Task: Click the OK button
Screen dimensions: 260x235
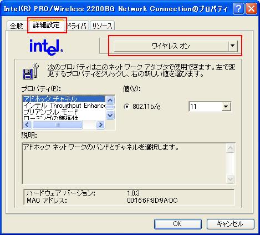Action: tap(178, 224)
